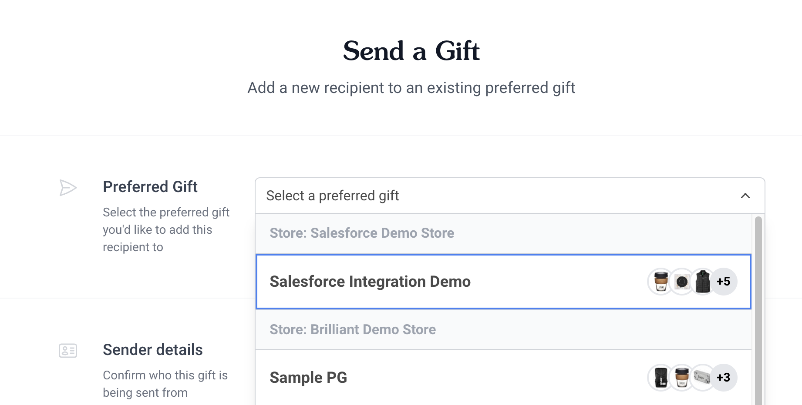Click the dropdown list vertical scrollbar

(x=758, y=310)
